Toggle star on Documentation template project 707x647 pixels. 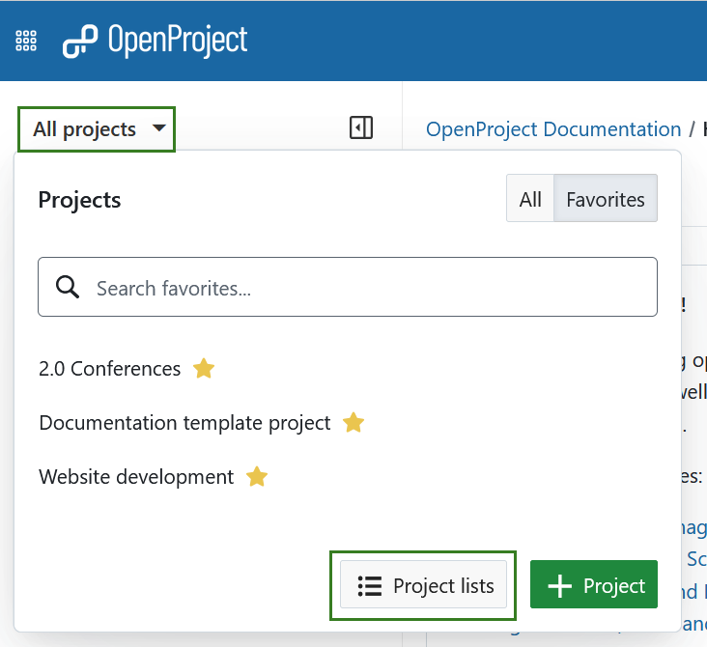coord(353,423)
